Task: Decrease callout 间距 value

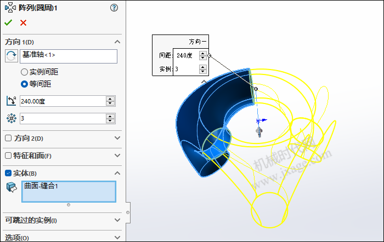Action: coord(202,57)
